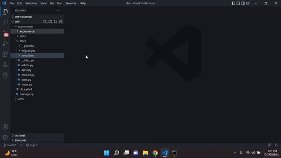The width and height of the screenshot is (281, 158).
Task: Open errors and warnings counter in status bar
Action: pyautogui.click(x=32, y=145)
